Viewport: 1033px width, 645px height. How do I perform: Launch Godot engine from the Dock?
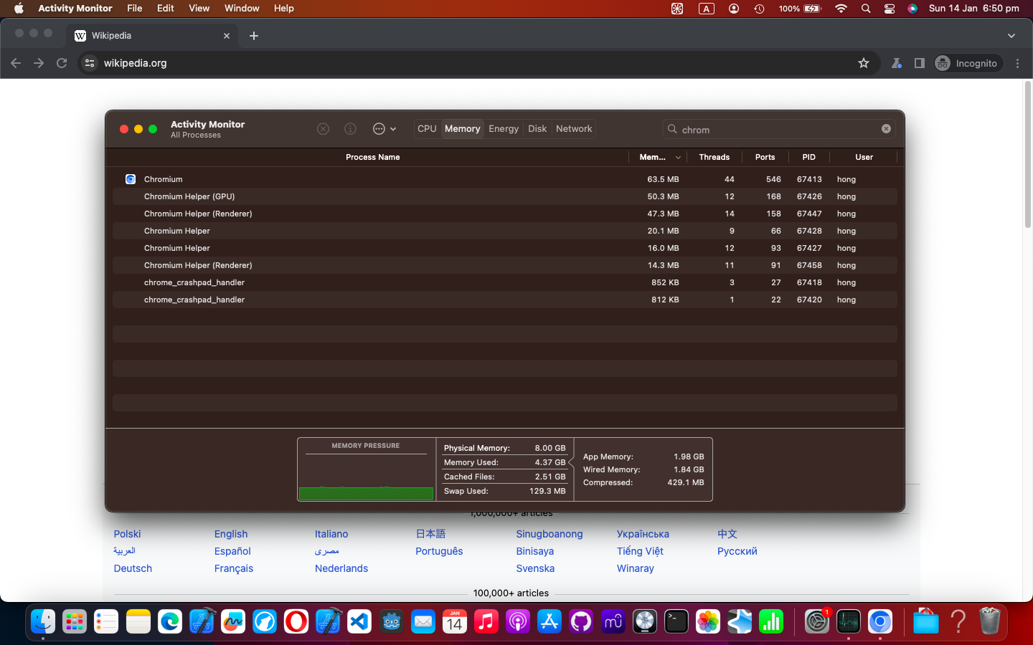392,621
